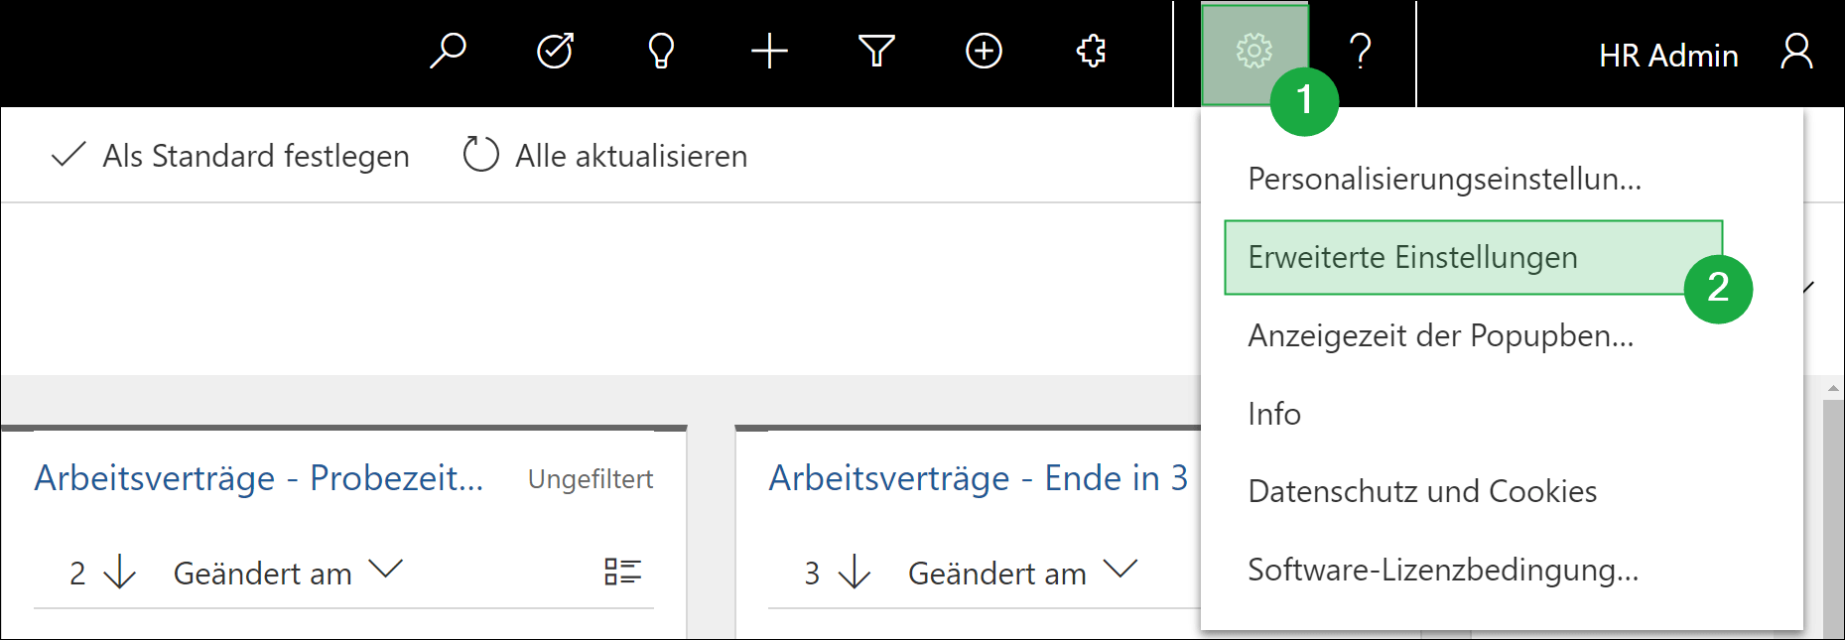This screenshot has height=640, width=1845.
Task: Toggle list view icon in Probezeit card
Action: (x=622, y=572)
